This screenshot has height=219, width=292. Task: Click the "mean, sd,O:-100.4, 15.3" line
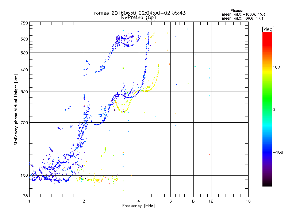243,14
